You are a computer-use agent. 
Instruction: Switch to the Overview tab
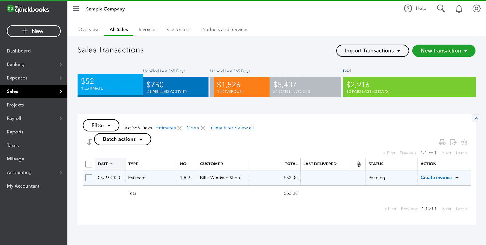(x=88, y=29)
